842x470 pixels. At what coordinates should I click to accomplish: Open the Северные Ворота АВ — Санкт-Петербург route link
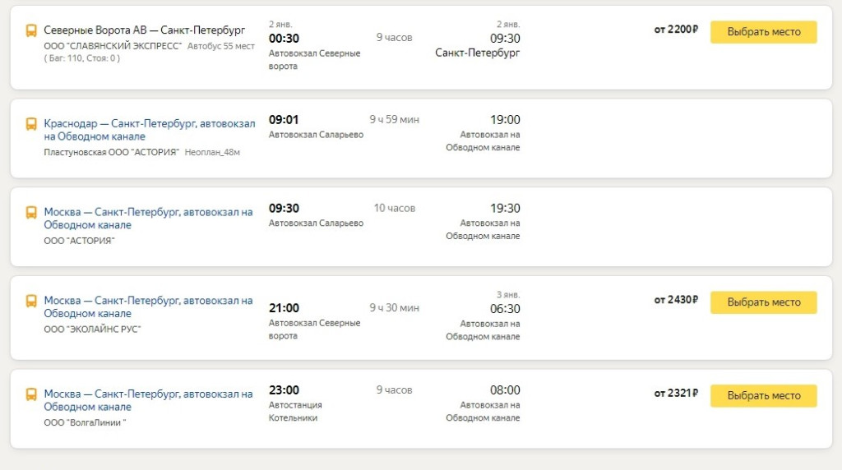click(144, 30)
